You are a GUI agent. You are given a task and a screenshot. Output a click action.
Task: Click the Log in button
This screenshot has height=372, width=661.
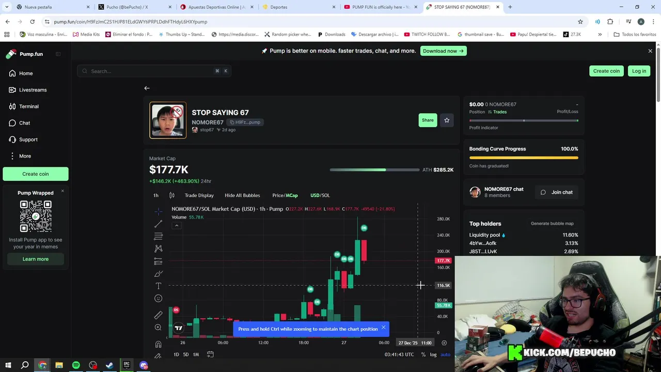tap(639, 71)
